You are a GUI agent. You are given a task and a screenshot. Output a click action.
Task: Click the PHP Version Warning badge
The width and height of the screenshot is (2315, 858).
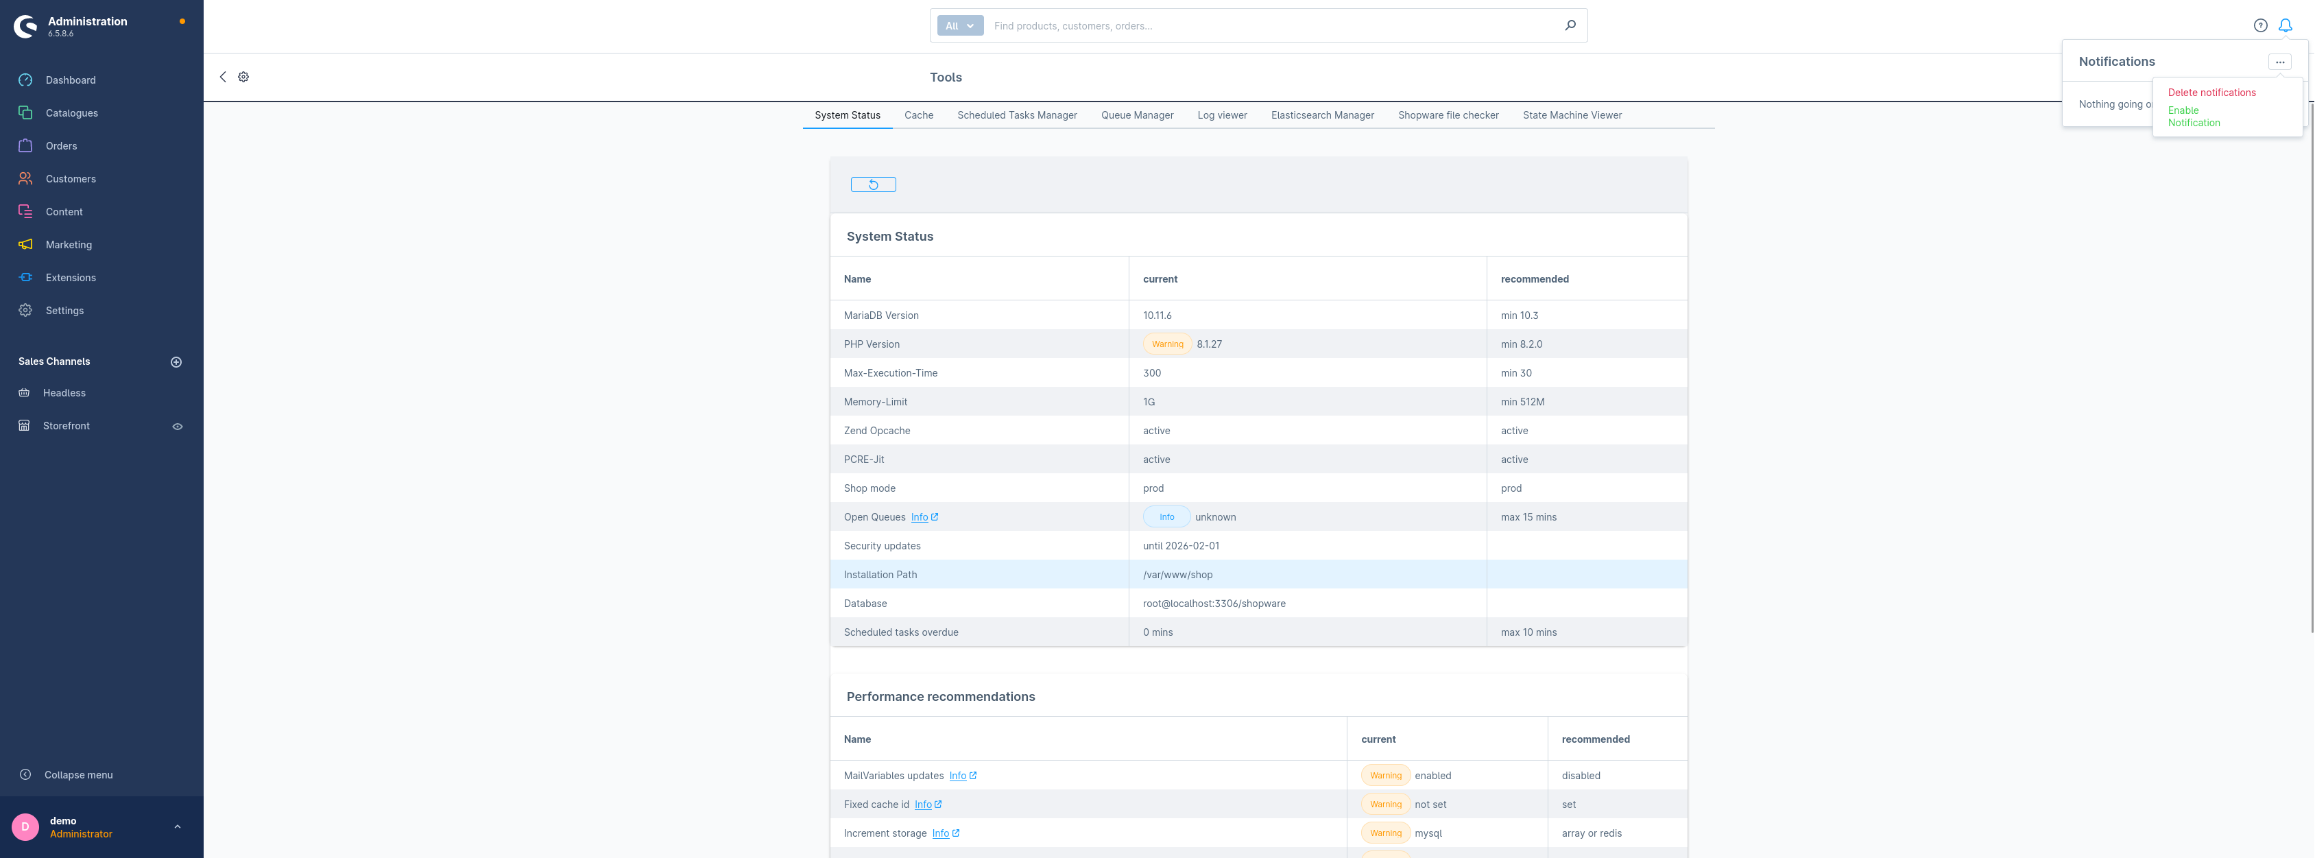click(1167, 344)
